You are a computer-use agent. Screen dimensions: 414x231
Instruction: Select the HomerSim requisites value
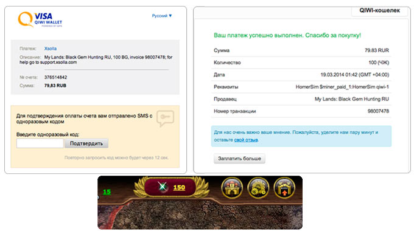pos(342,87)
